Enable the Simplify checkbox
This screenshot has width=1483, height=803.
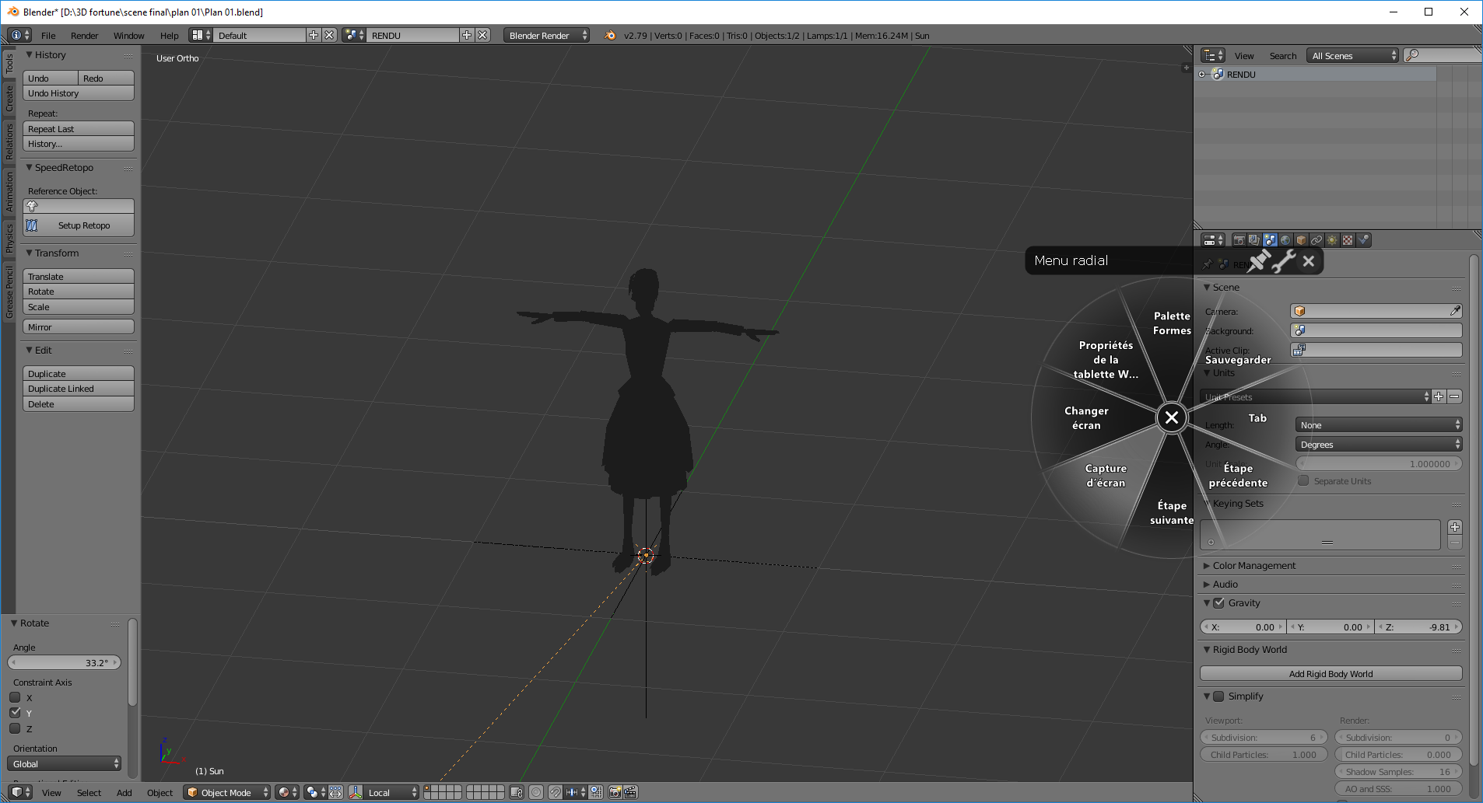[1219, 696]
